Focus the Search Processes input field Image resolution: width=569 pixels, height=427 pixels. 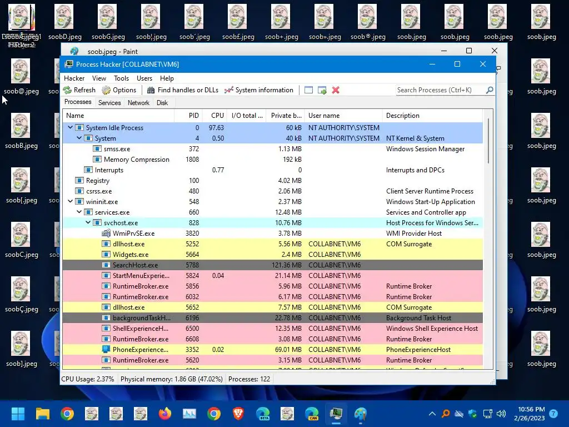pyautogui.click(x=441, y=90)
